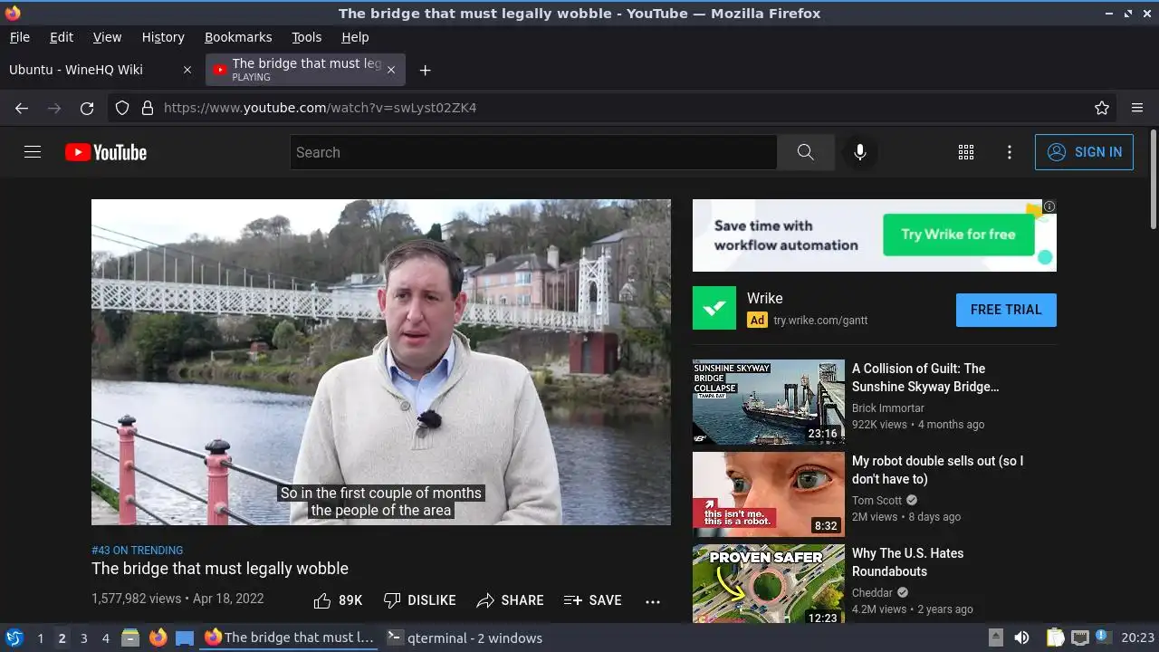This screenshot has height=652, width=1159.
Task: Open the YouTube hamburger guide menu
Action: coord(33,152)
